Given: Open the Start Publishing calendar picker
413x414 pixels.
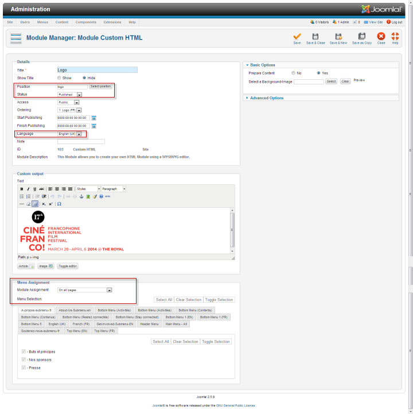Looking at the screenshot, I should click(x=93, y=118).
